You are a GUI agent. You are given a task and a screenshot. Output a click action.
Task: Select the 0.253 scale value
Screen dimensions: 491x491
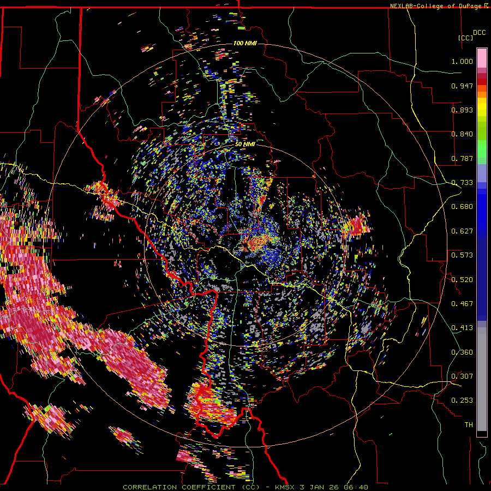[x=462, y=400]
